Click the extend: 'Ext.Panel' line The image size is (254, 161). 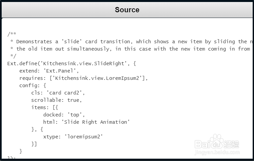[x=49, y=71]
